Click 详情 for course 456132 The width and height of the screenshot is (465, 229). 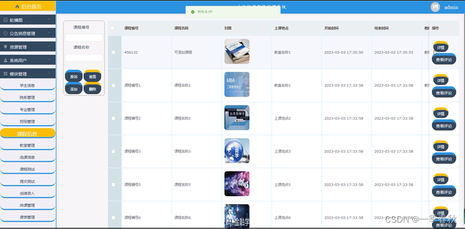pyautogui.click(x=441, y=47)
